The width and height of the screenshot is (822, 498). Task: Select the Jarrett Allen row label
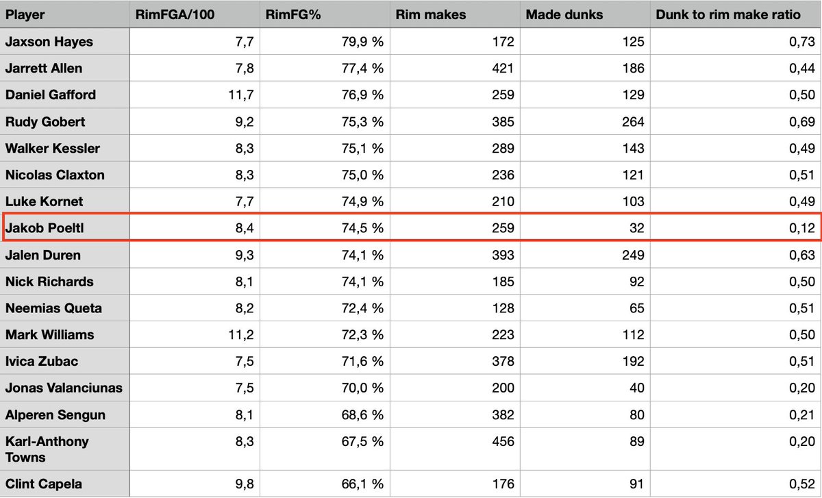[x=65, y=68]
